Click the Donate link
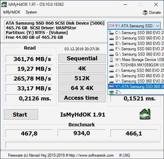The width and height of the screenshot is (164, 159). 155,12
